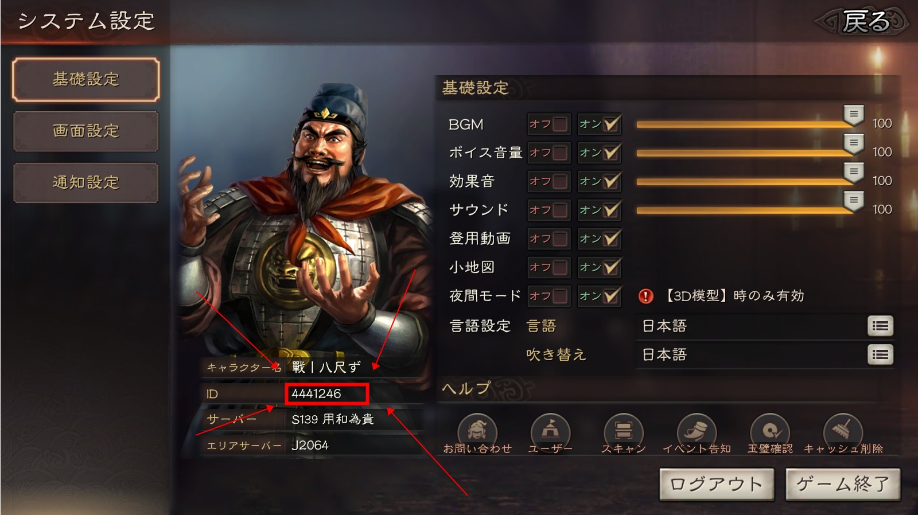
Task: Select the ID field showing 4441246
Action: [x=326, y=394]
